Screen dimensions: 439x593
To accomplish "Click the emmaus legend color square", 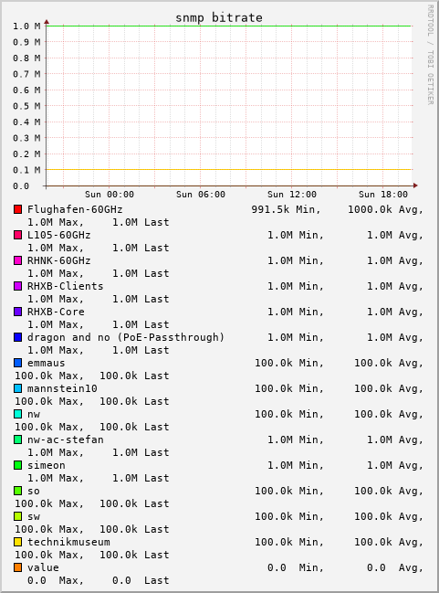I will tap(17, 363).
